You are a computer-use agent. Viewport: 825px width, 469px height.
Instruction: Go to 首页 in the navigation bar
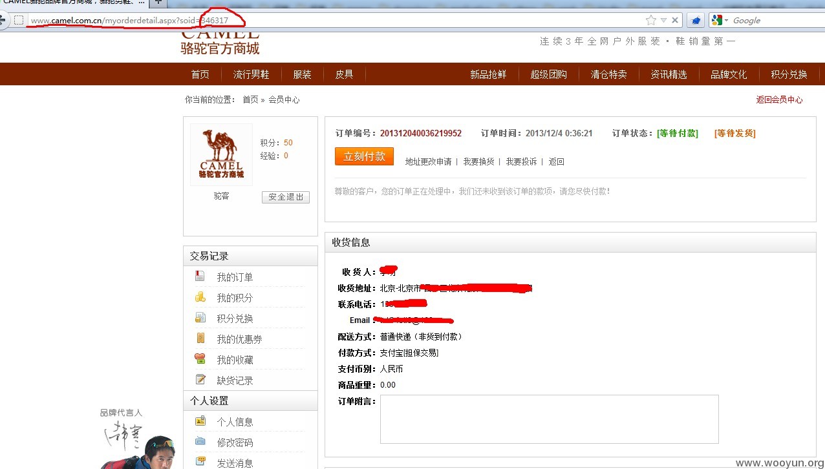(200, 74)
